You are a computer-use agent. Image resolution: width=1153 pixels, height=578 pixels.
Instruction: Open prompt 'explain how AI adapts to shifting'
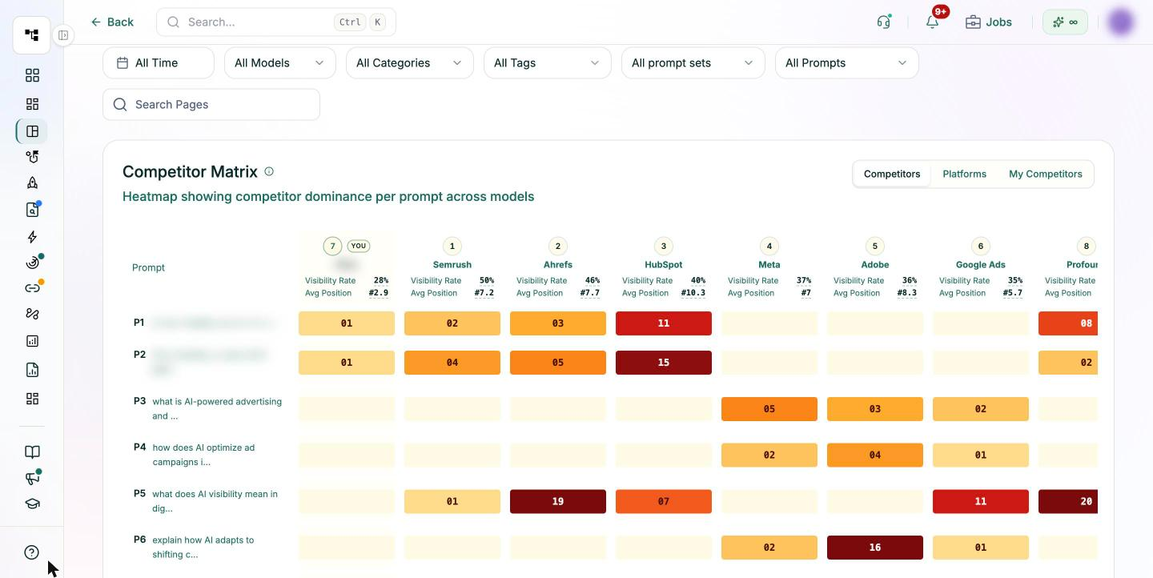coord(203,547)
